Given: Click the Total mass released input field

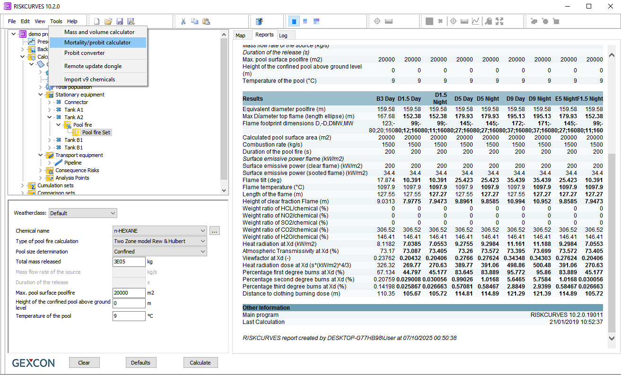Looking at the screenshot, I should tap(129, 262).
